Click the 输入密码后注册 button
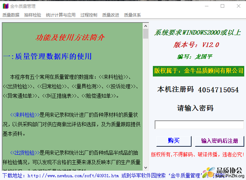 coord(219,141)
